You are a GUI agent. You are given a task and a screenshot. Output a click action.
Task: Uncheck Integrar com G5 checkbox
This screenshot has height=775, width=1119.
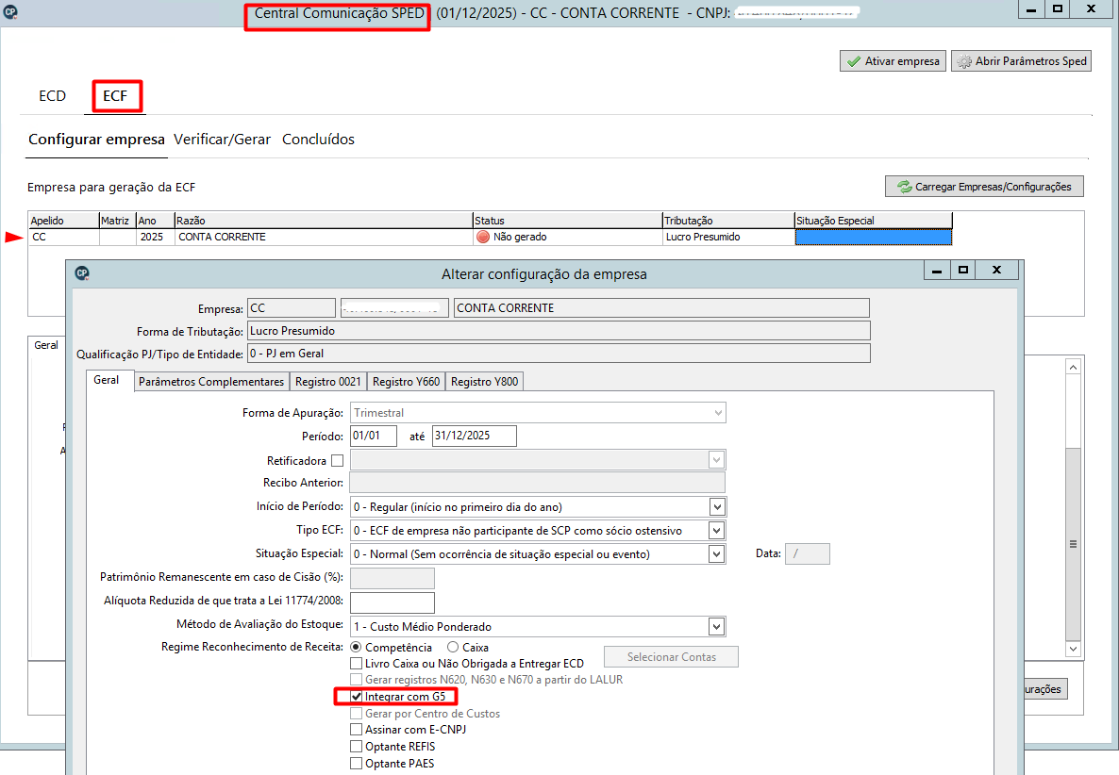pos(356,697)
